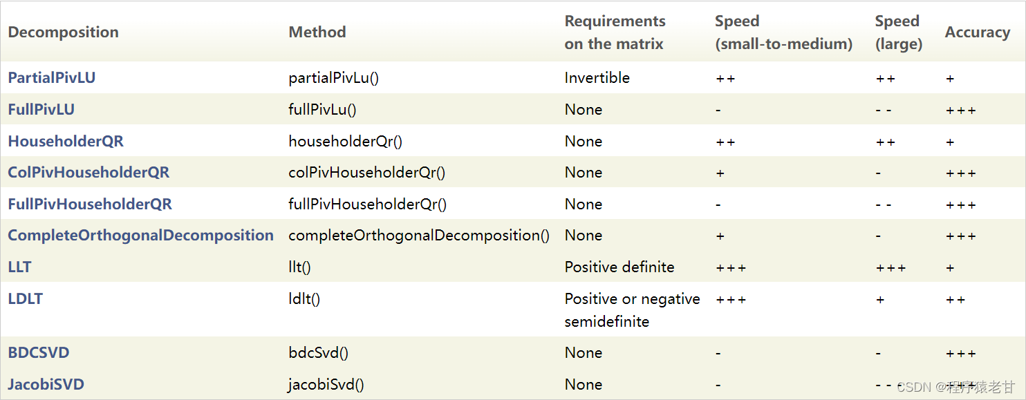Click the Invertible requirement cell
The height and width of the screenshot is (400, 1026).
click(597, 77)
